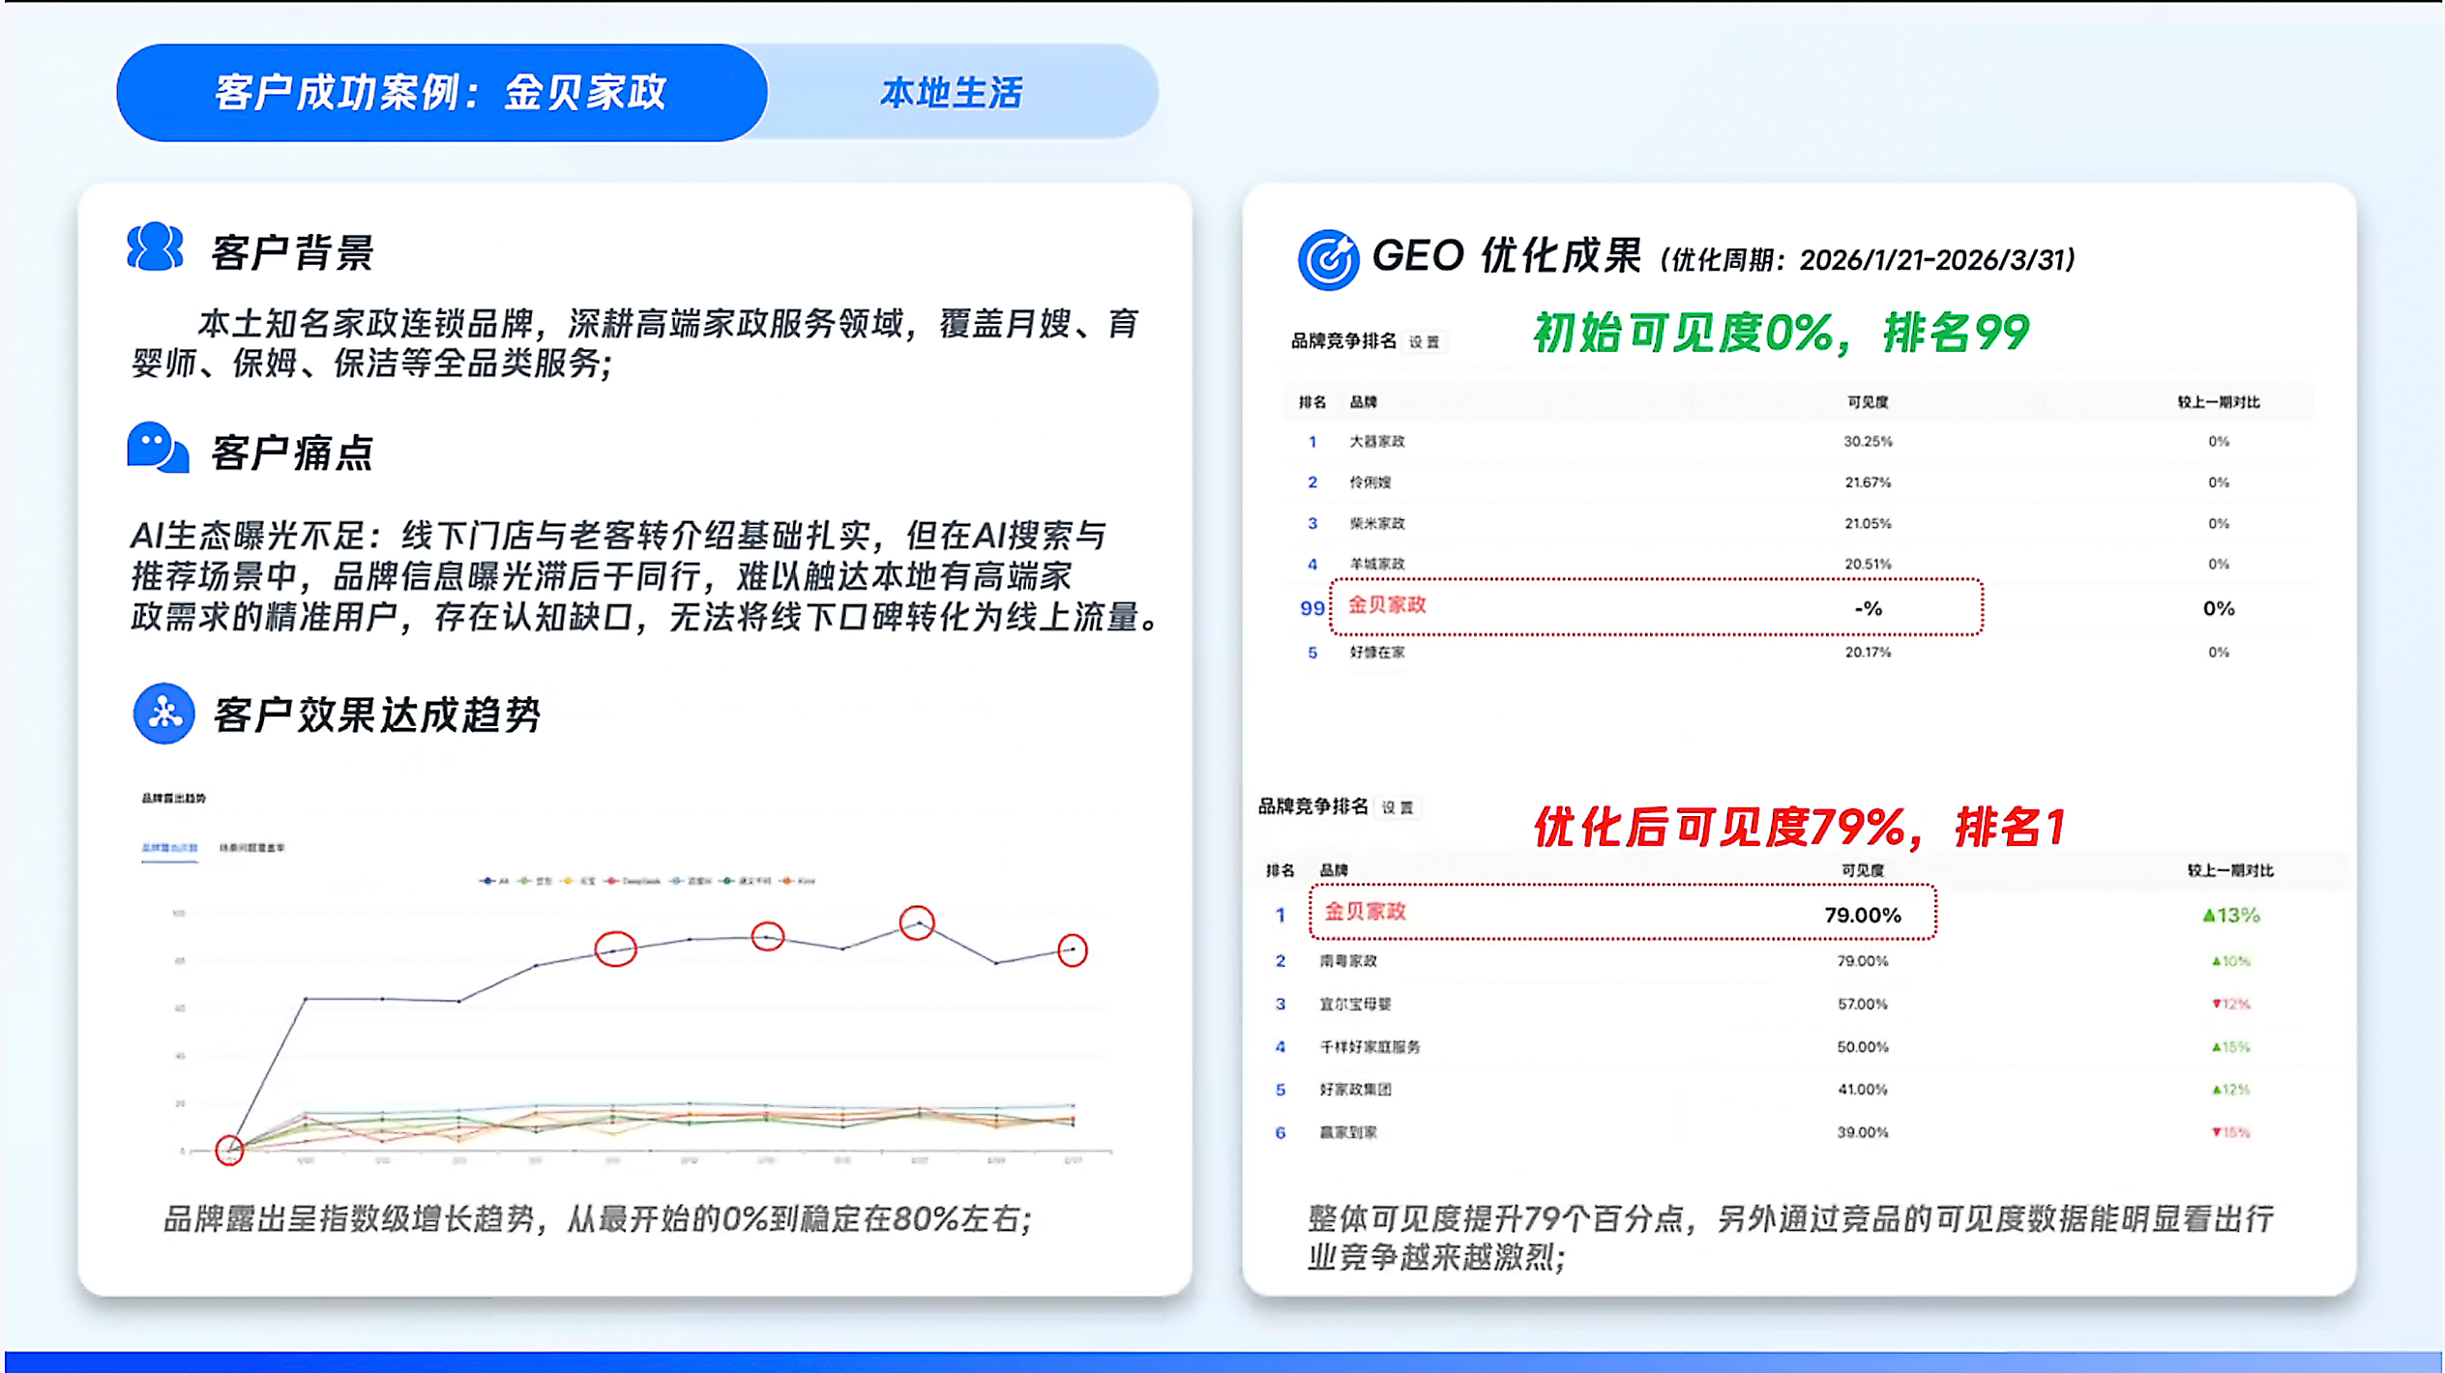Click the 大器家政 brand row

(x=1799, y=442)
